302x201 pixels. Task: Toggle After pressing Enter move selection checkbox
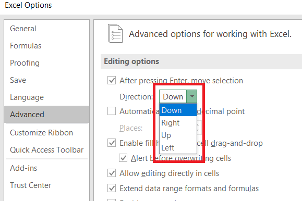tap(112, 80)
